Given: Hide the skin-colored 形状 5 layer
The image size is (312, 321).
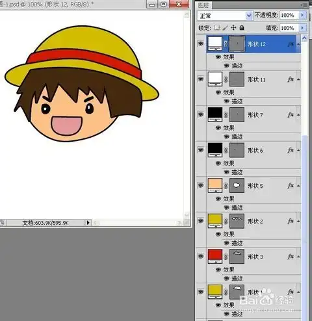Looking at the screenshot, I should coord(201,185).
